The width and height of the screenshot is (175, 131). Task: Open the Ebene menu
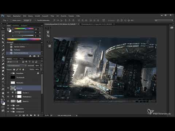point(31,16)
